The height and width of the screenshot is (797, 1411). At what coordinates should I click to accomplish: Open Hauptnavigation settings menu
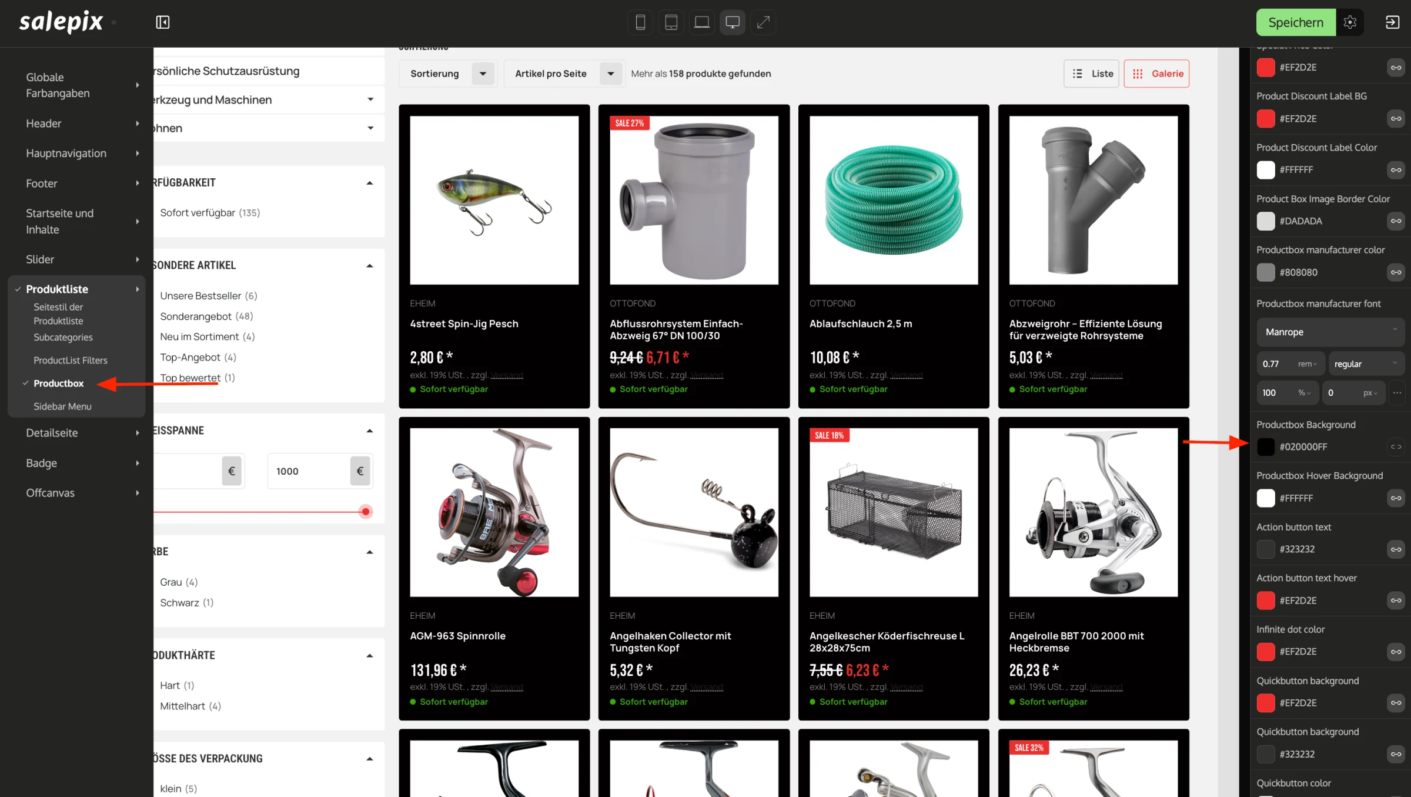76,154
